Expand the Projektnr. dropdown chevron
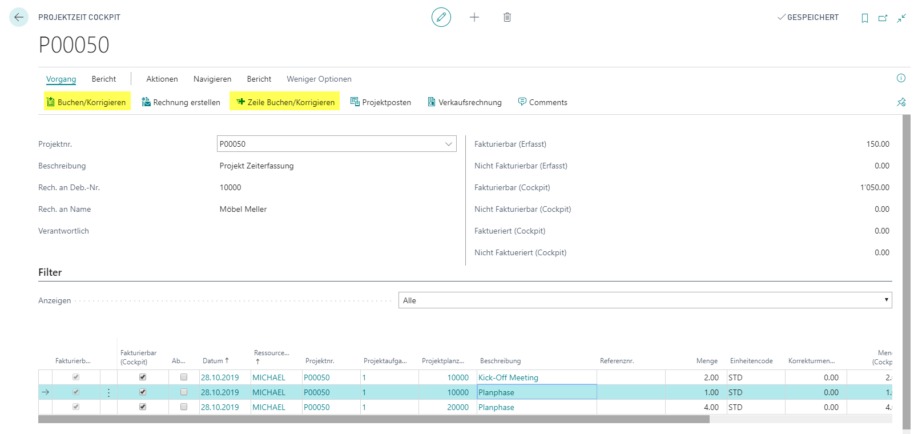This screenshot has width=918, height=434. [449, 144]
